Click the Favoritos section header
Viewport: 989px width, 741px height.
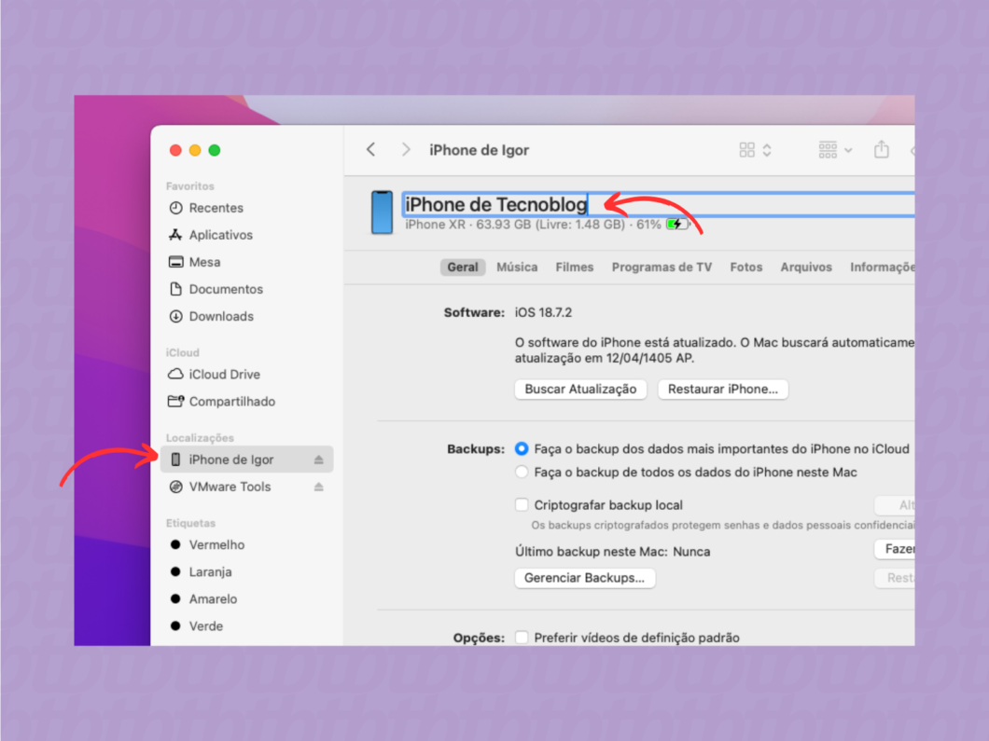point(189,185)
